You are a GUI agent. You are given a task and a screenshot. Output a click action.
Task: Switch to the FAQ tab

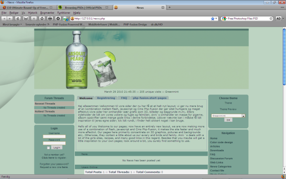click(124, 98)
